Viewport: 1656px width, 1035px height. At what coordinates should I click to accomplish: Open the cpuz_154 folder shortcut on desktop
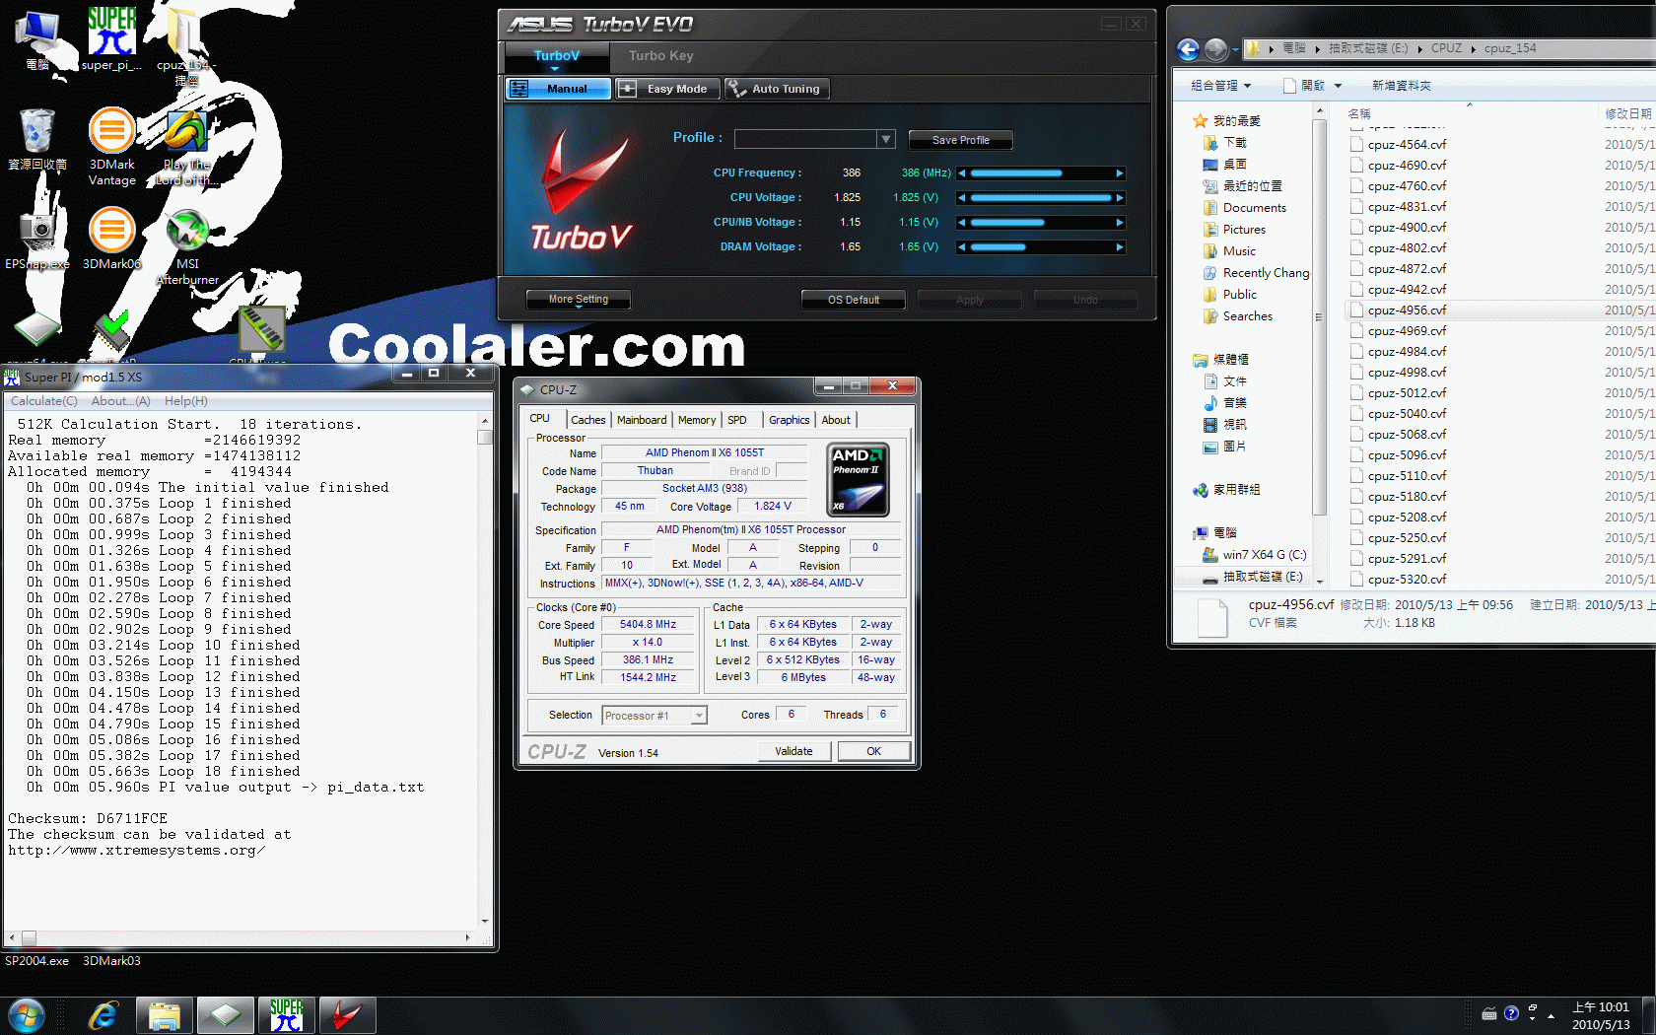tap(186, 44)
